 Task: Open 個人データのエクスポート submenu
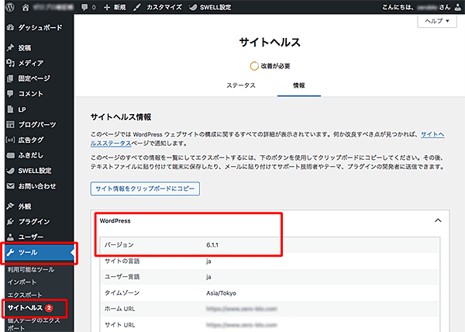click(x=33, y=324)
